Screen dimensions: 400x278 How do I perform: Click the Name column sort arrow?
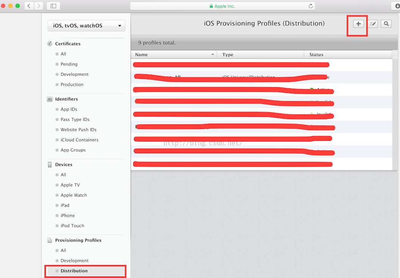tap(213, 54)
